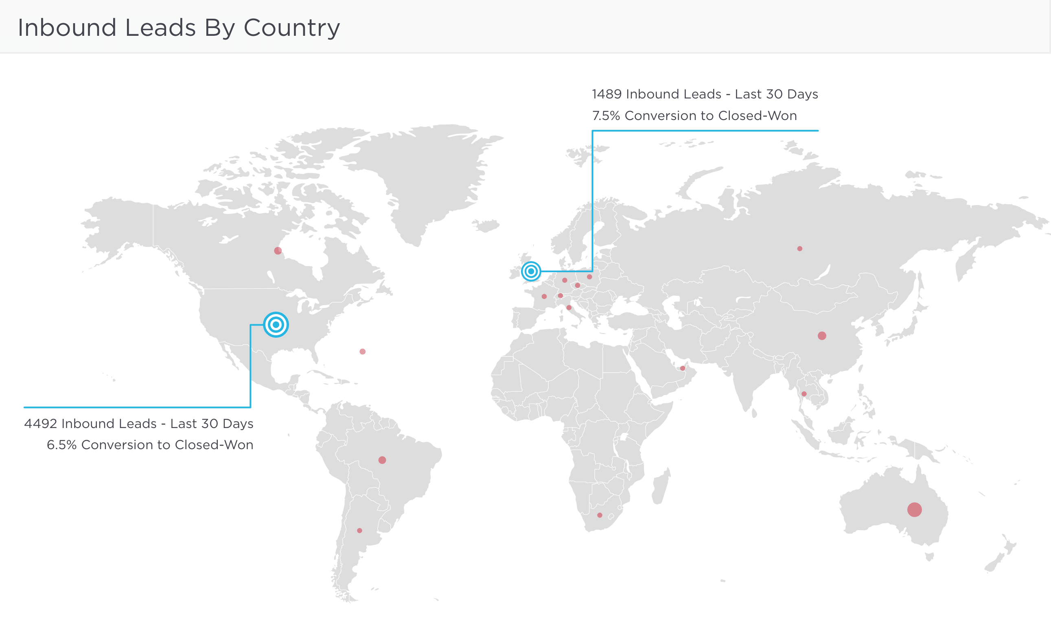Click the red dot over China
The height and width of the screenshot is (629, 1051).
[x=822, y=336]
